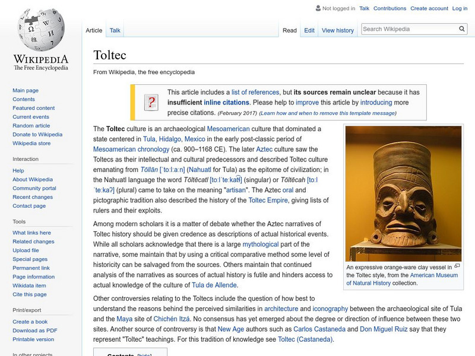The width and height of the screenshot is (475, 356).
Task: Click the search magnifying glass icon
Action: click(462, 27)
